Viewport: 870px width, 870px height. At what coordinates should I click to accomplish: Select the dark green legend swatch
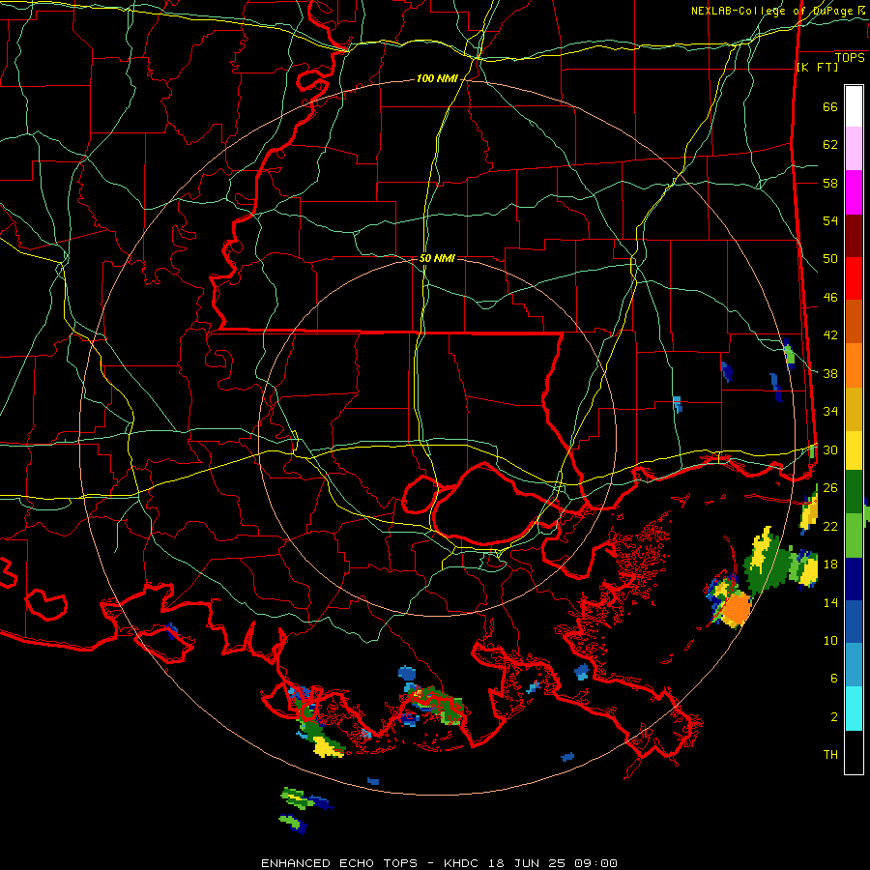tap(854, 492)
